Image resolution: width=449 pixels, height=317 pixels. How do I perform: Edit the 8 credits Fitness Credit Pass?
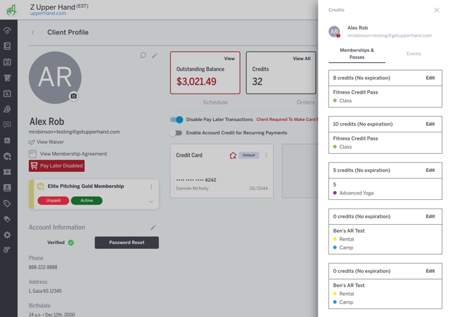point(430,78)
